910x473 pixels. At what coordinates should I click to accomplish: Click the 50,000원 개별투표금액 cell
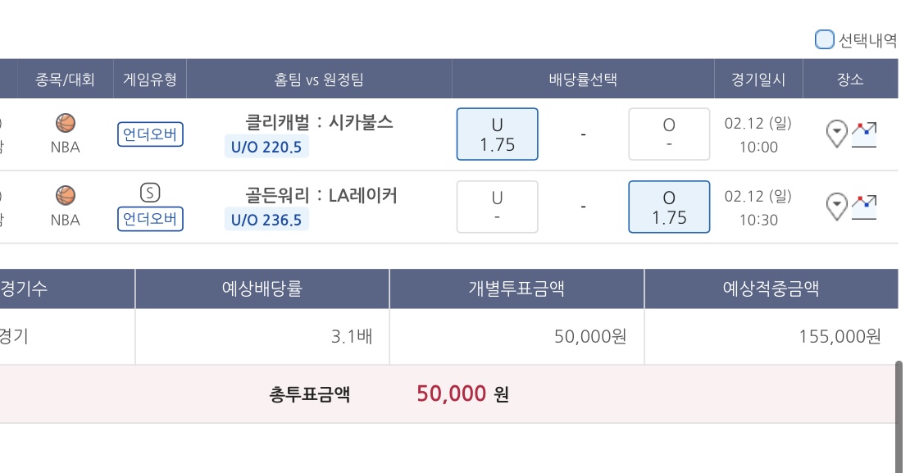[x=516, y=337]
